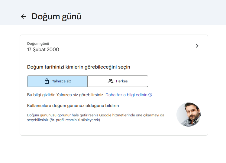
Task: Open birthday edit via right chevron
Action: [x=197, y=46]
